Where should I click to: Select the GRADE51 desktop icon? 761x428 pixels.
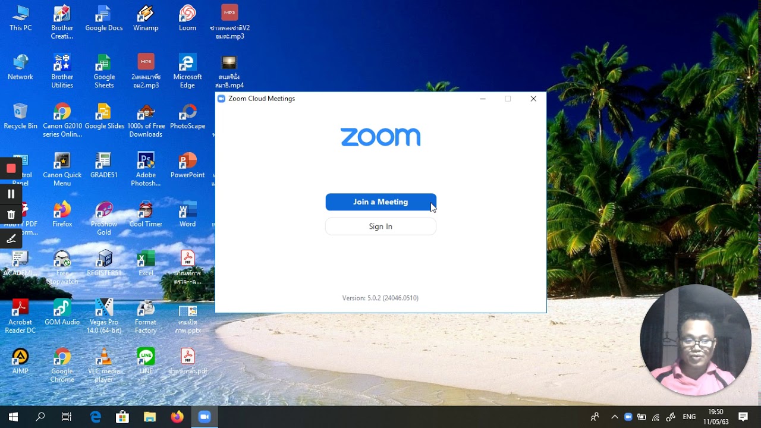click(x=104, y=165)
